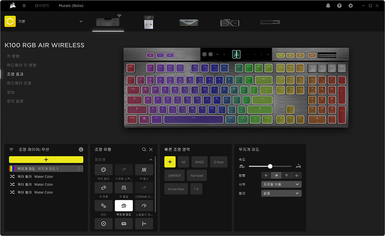Screen dimensions: 385x236
Task: Open 성능 in the sidebar
Action: [10, 92]
